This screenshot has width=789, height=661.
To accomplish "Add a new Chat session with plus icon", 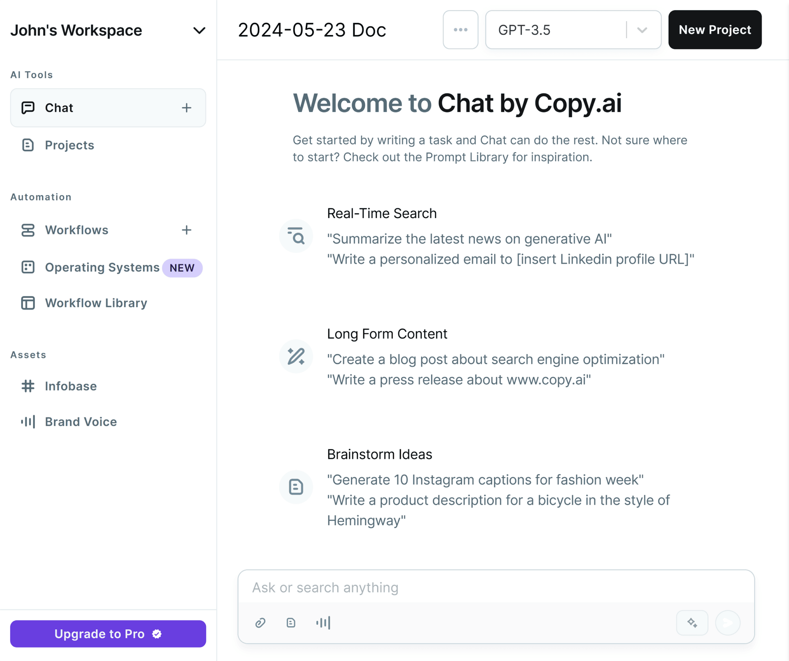I will pyautogui.click(x=187, y=108).
